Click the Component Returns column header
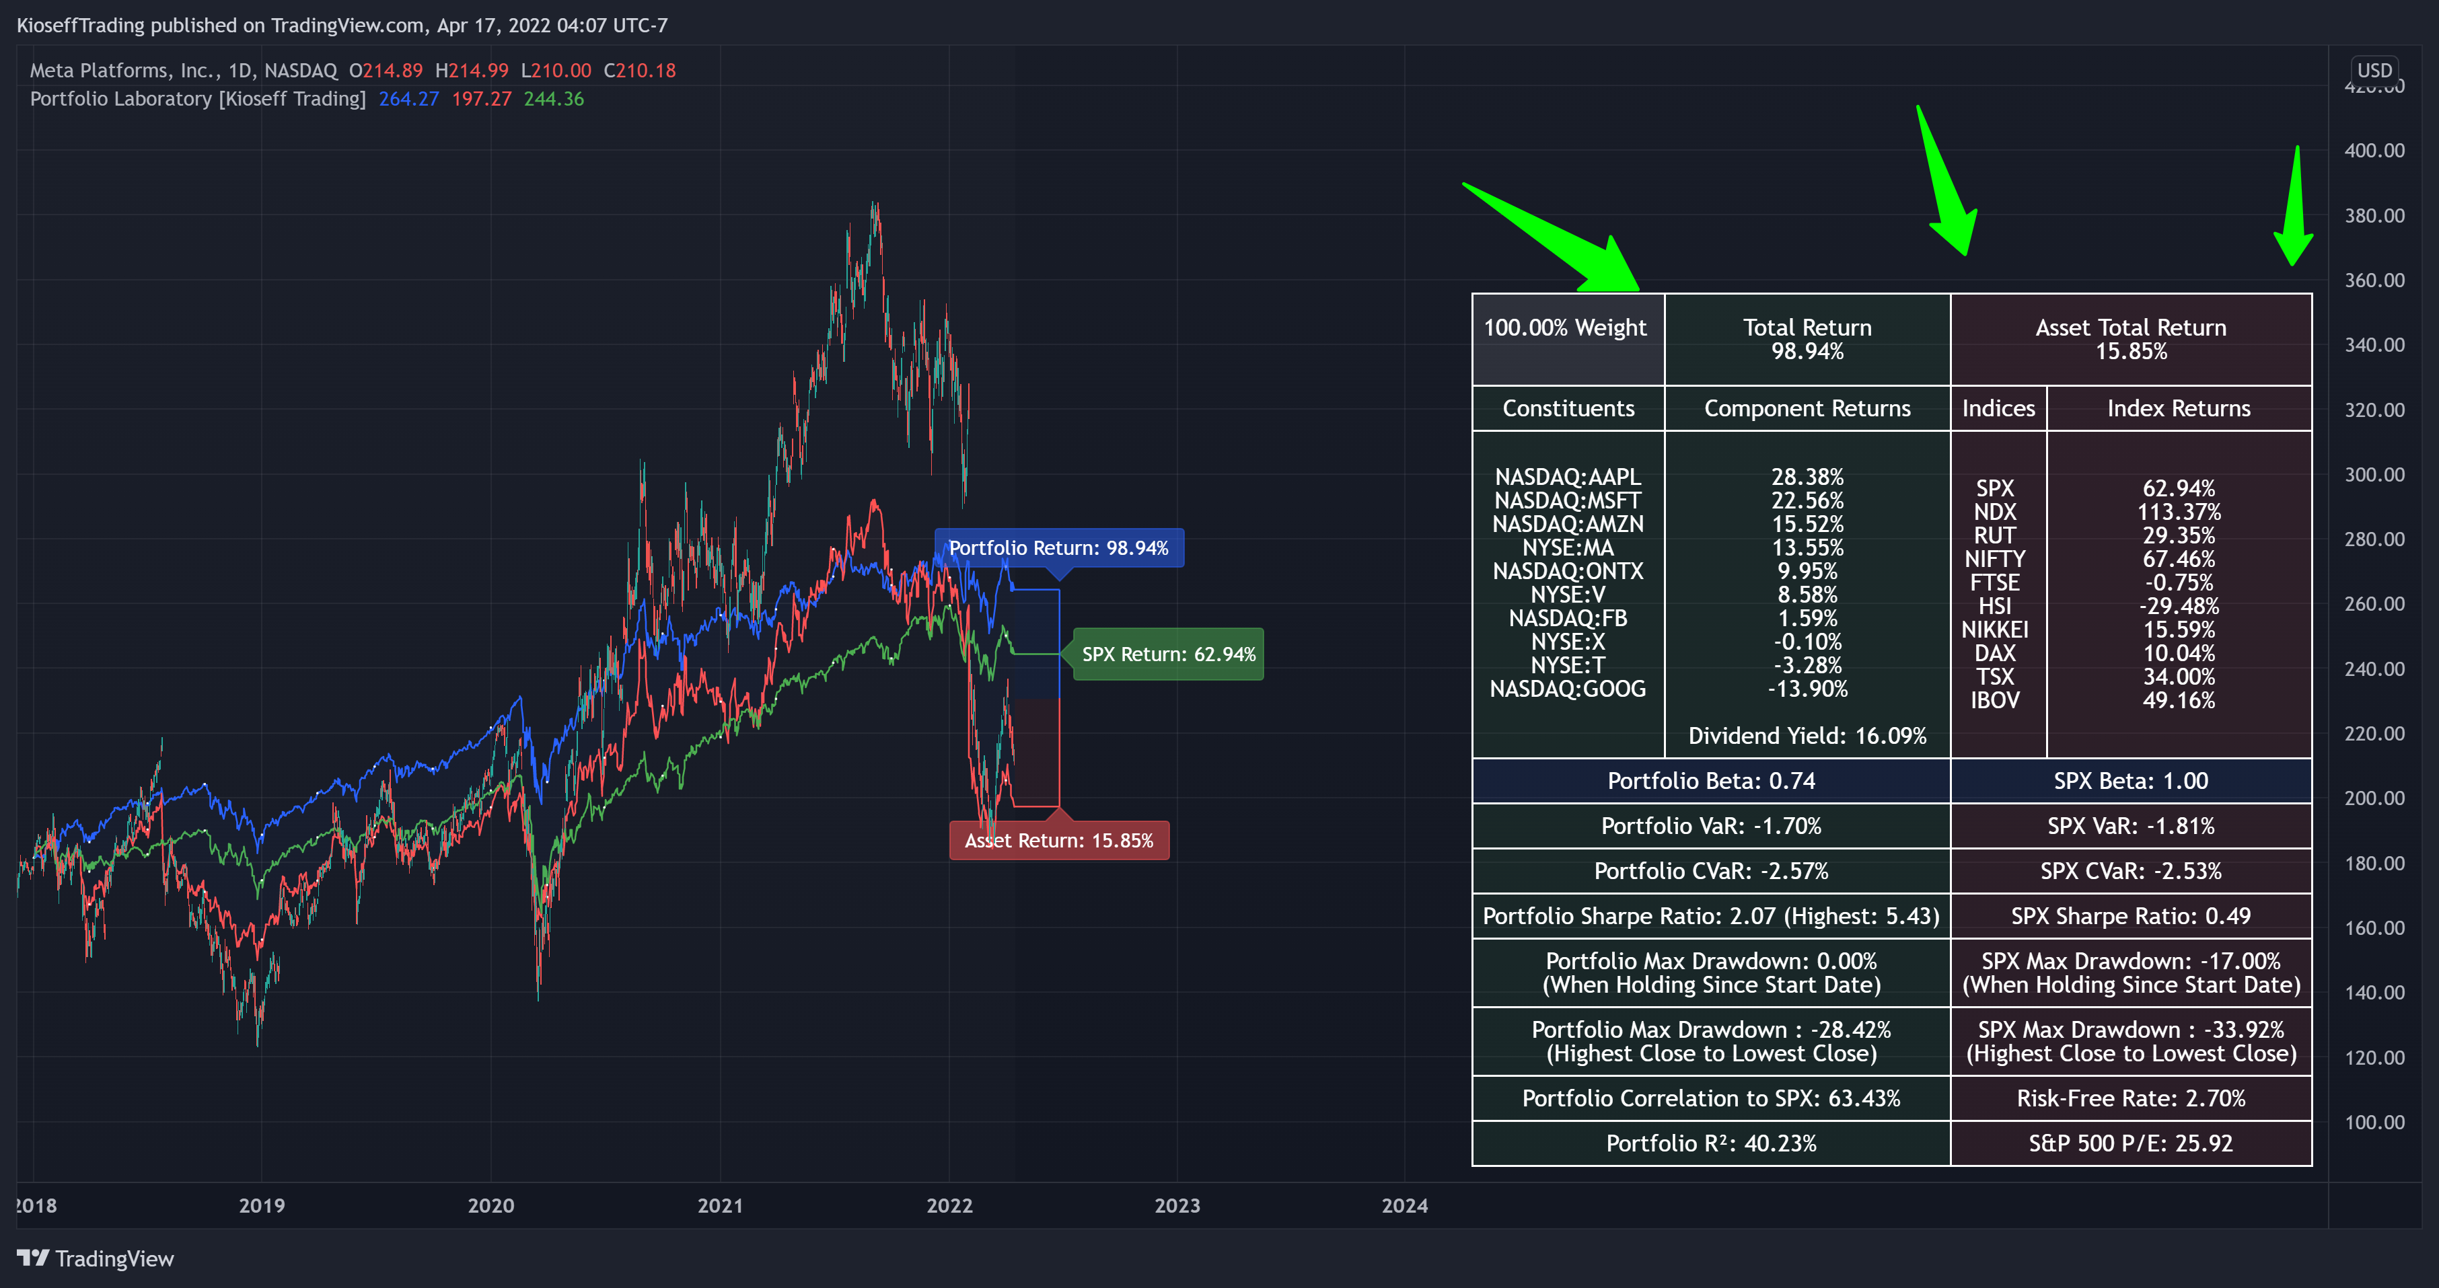Screen dimensions: 2439x1288 coord(1807,408)
